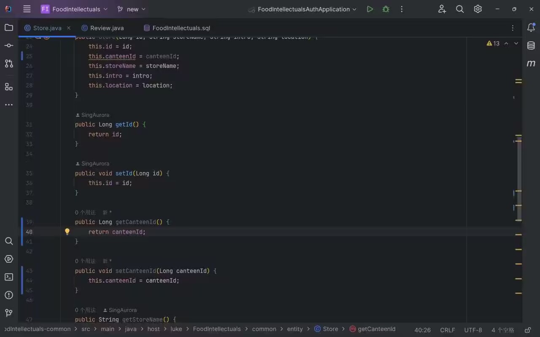The image size is (540, 337).
Task: Open the Commit tool window
Action: pyautogui.click(x=9, y=46)
